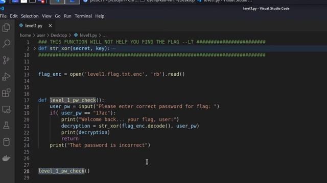Open the Remote Explorer icon
This screenshot has height=183, width=327.
pyautogui.click(x=6, y=109)
